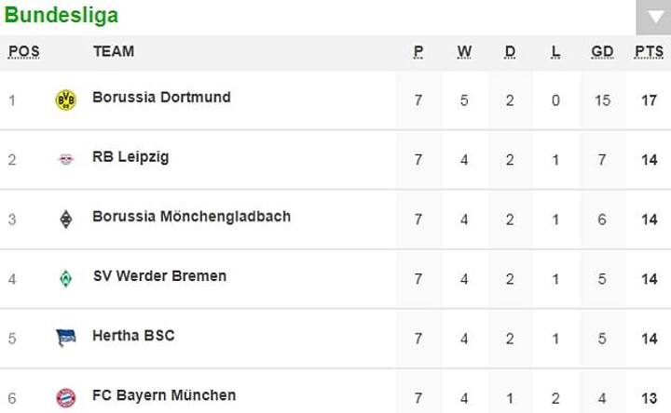The width and height of the screenshot is (671, 413).
Task: Sort table by GD column header
Action: click(602, 52)
